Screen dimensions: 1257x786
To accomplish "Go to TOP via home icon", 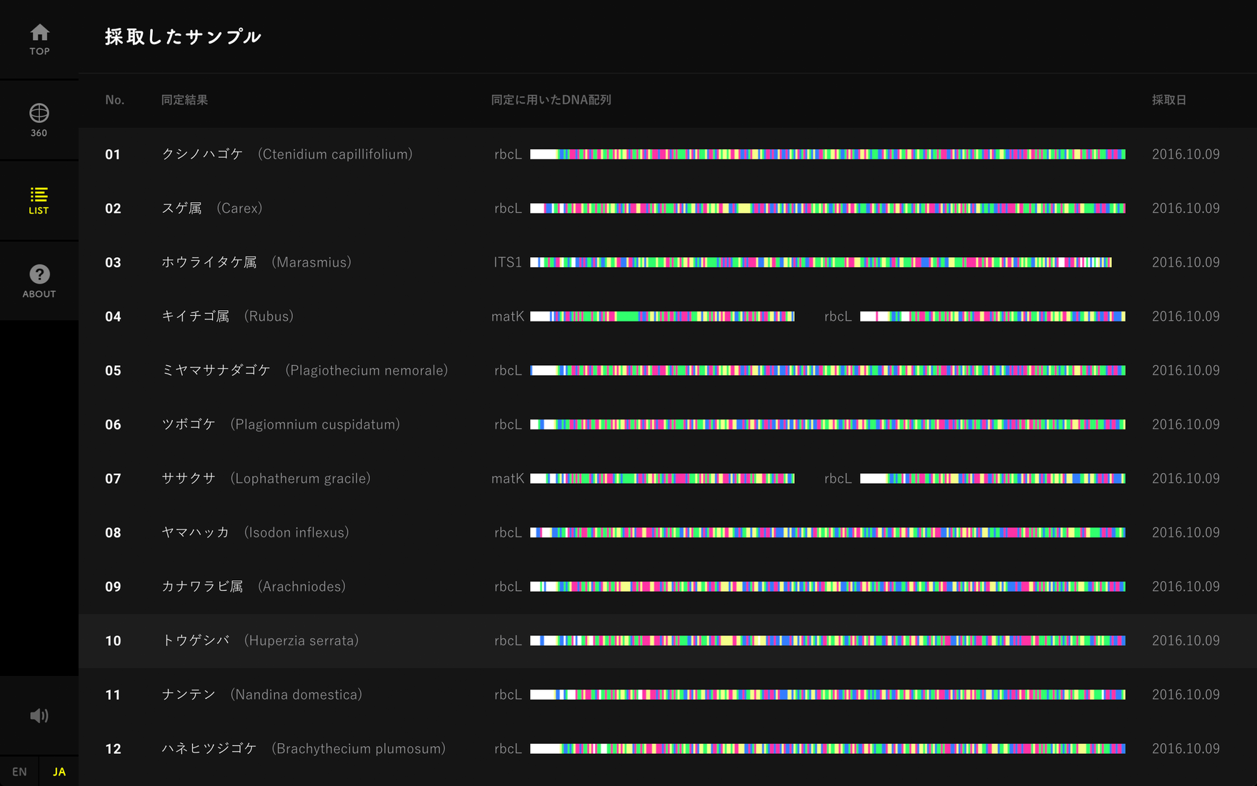I will click(39, 39).
